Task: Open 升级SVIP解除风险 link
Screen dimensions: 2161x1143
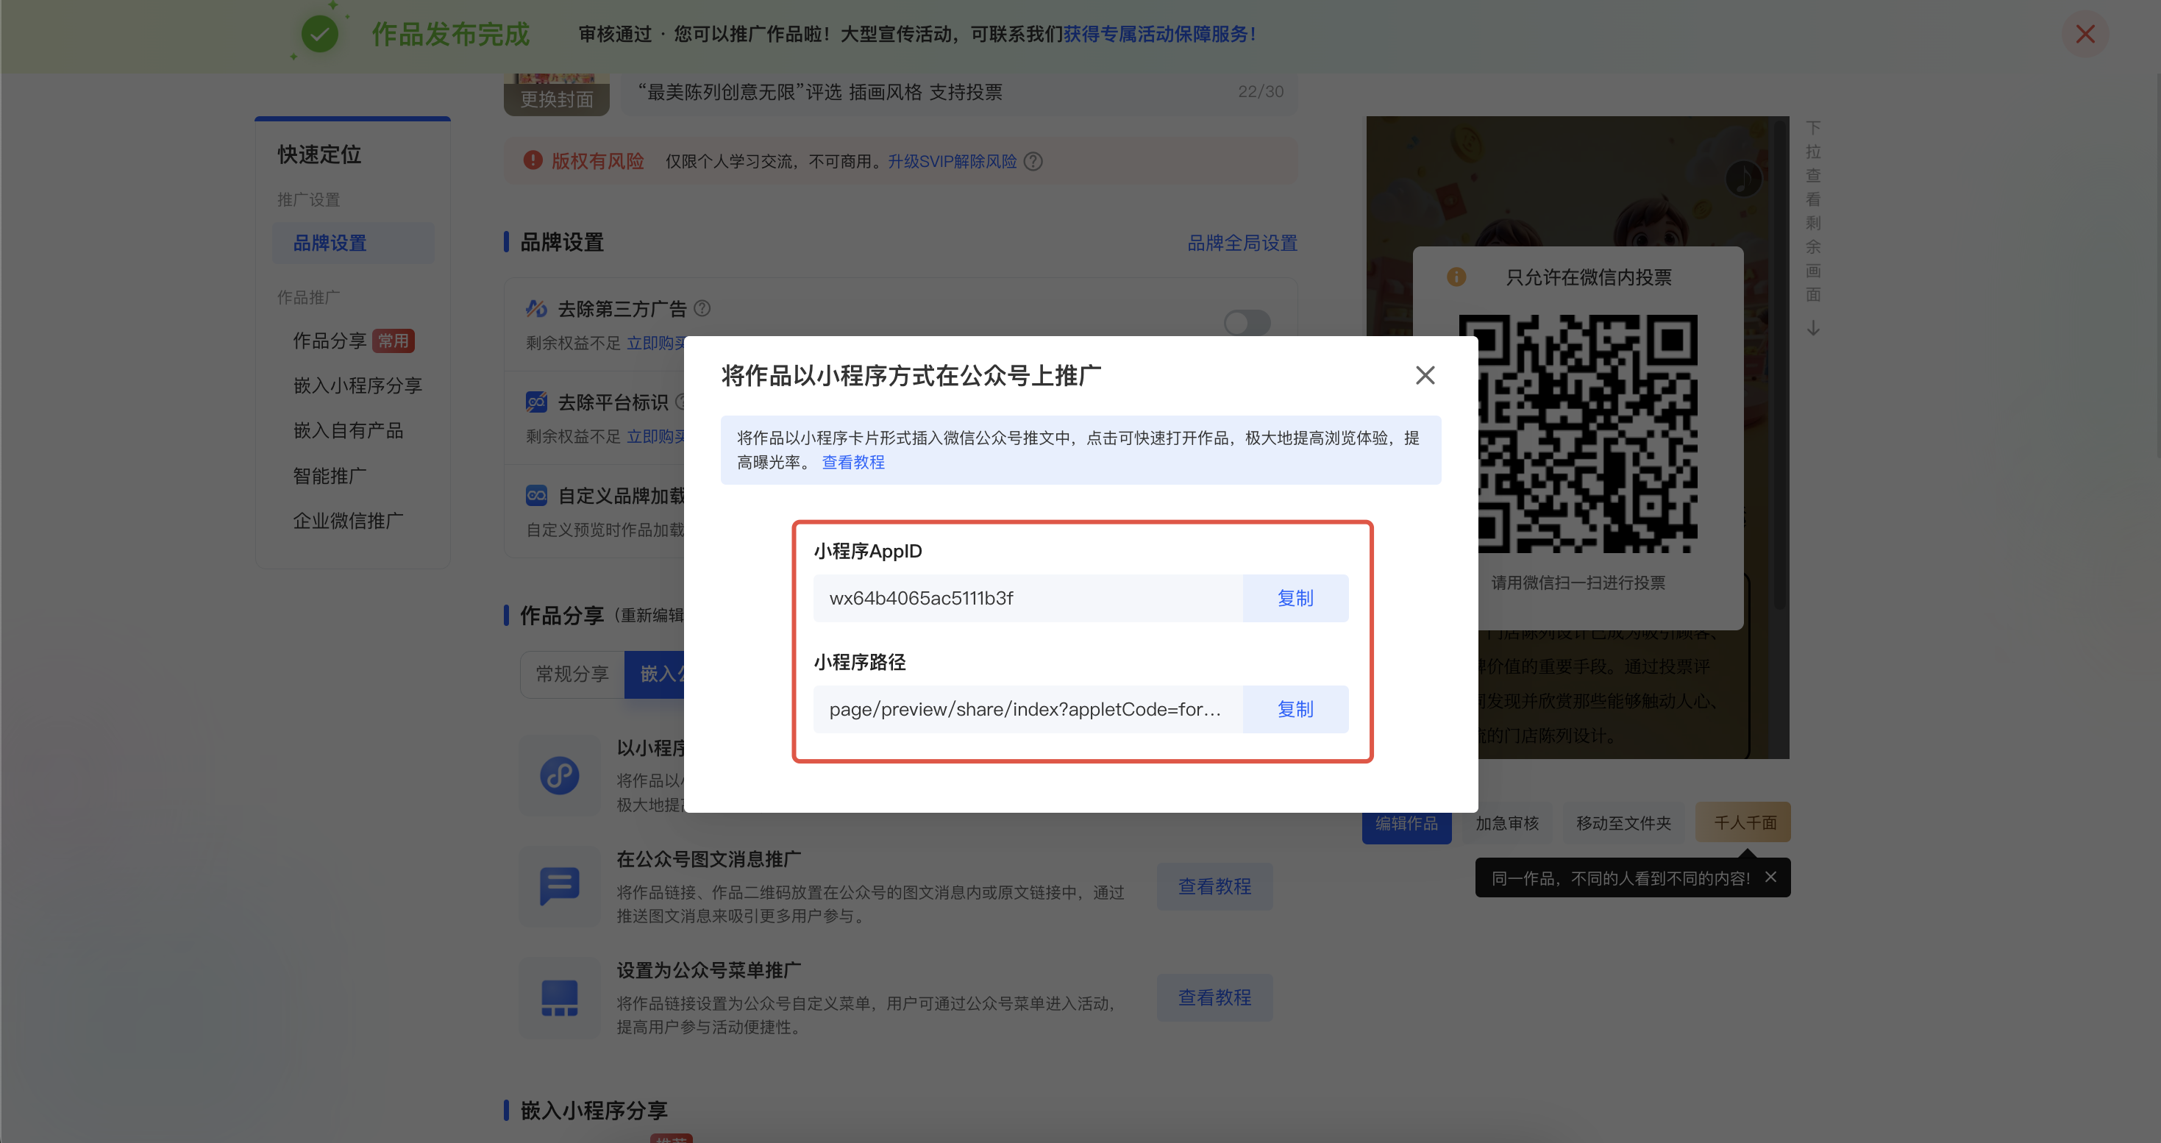Action: (x=952, y=161)
